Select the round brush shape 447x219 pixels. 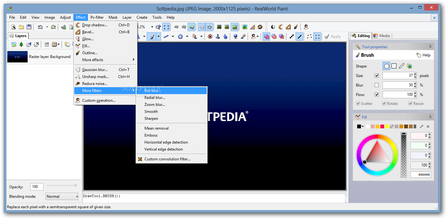click(386, 66)
